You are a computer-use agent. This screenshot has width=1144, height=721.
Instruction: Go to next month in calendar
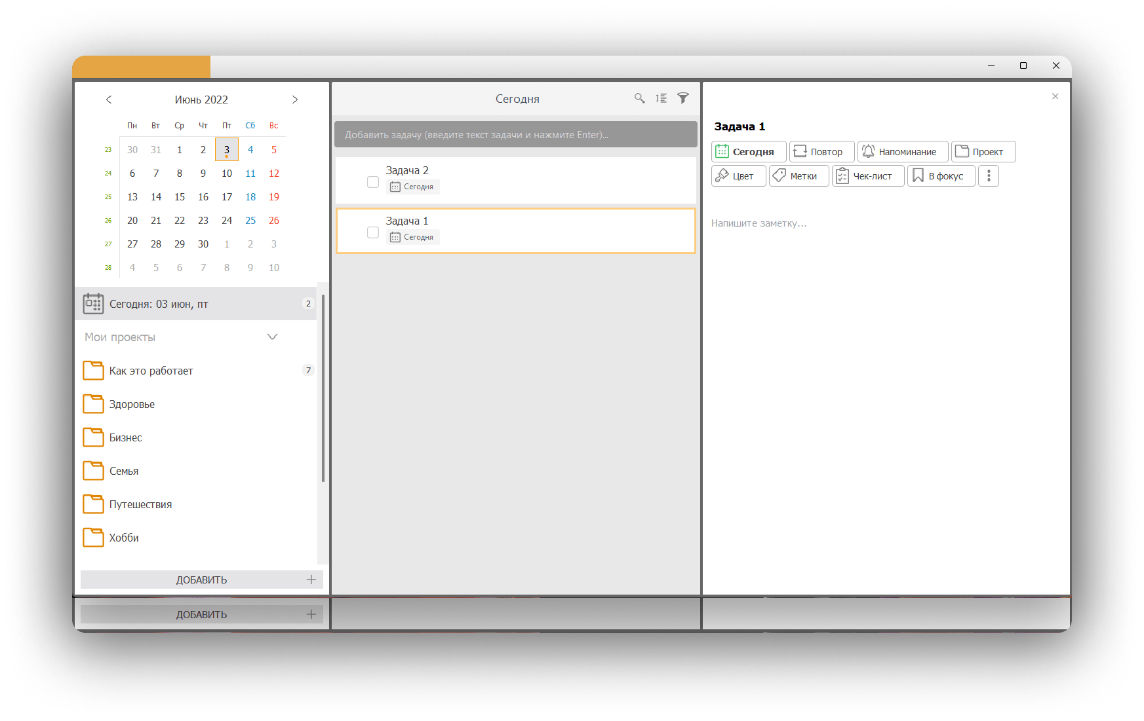[x=295, y=100]
